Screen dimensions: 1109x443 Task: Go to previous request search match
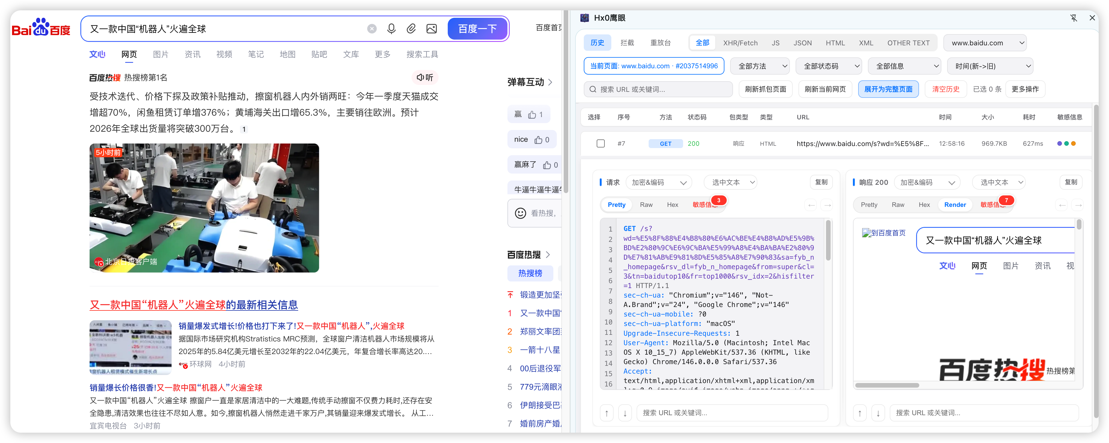coord(607,413)
